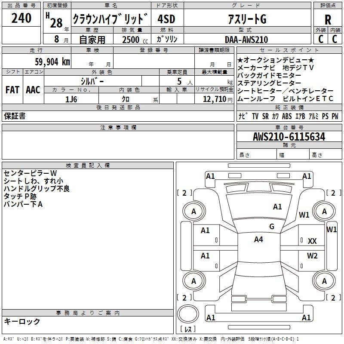Click the fuel type ガソリン

pyautogui.click(x=167, y=39)
